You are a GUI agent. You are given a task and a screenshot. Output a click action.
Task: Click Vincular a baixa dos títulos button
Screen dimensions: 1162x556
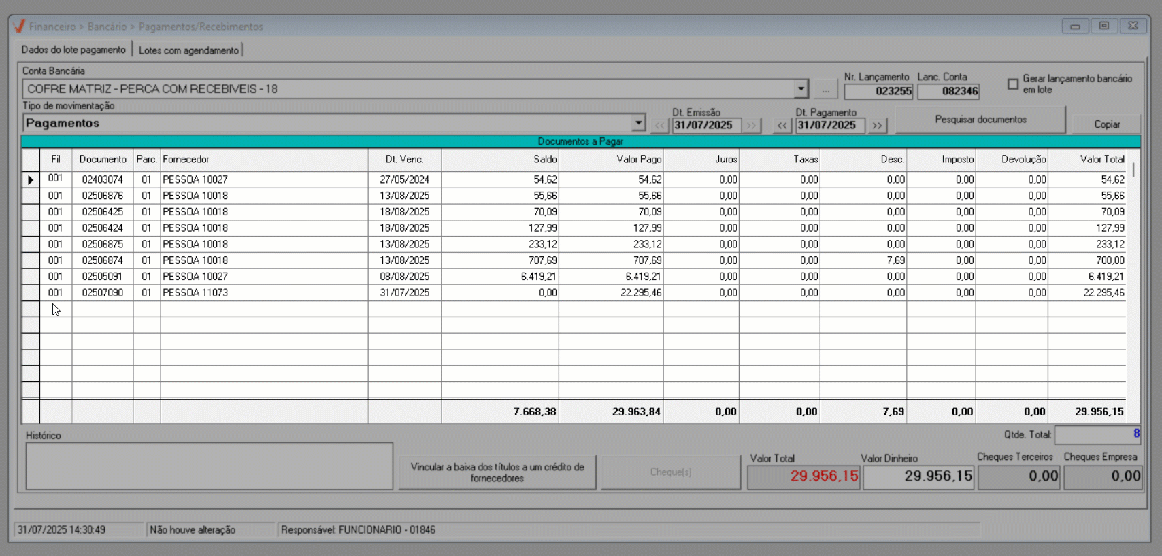click(x=497, y=472)
